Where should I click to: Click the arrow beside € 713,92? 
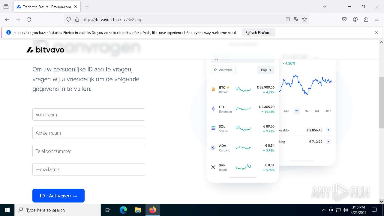coord(328,142)
